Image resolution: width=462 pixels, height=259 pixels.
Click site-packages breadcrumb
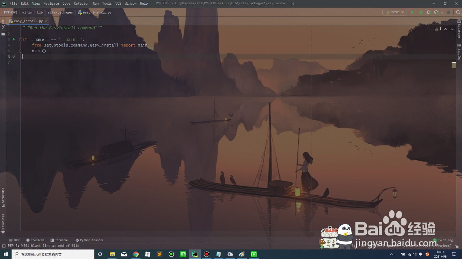(x=60, y=12)
